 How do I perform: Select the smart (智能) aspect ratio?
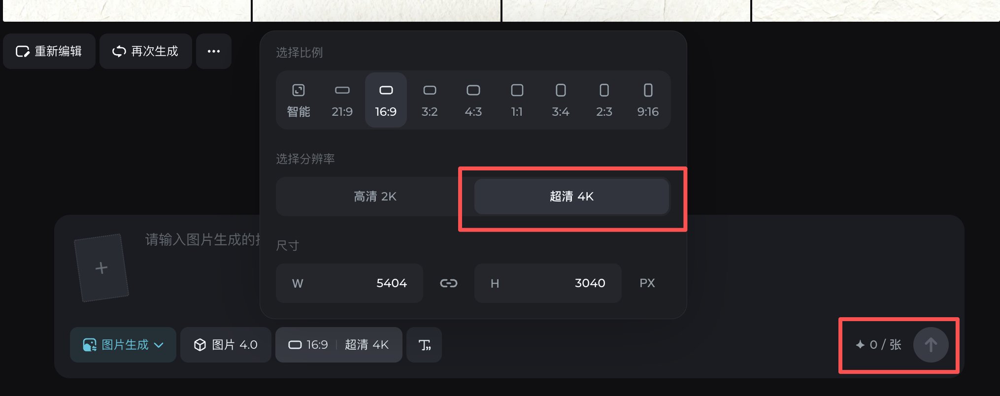pos(299,100)
